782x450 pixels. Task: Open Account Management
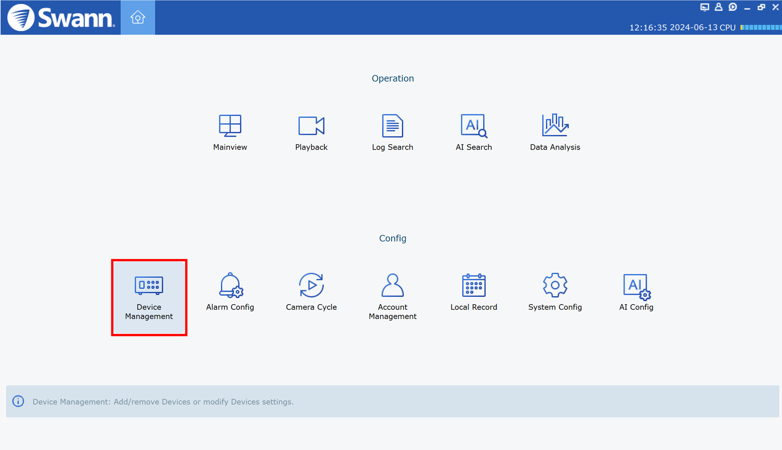(392, 296)
